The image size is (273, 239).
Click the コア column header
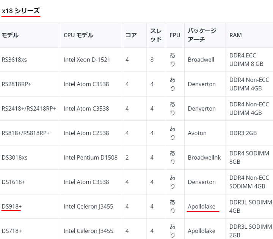(x=131, y=35)
